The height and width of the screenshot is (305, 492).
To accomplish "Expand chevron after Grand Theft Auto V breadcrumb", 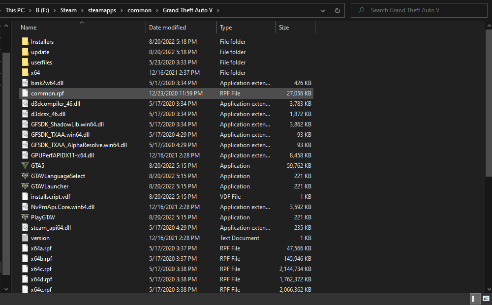I will [x=218, y=10].
